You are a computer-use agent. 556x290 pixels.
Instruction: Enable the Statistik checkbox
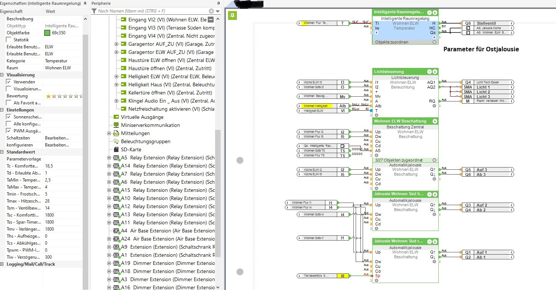pyautogui.click(x=9, y=40)
